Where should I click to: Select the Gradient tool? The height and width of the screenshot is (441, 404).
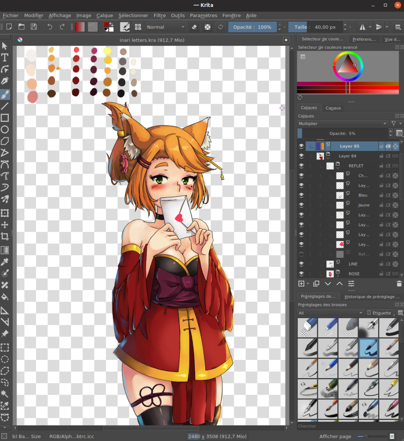tap(5, 250)
